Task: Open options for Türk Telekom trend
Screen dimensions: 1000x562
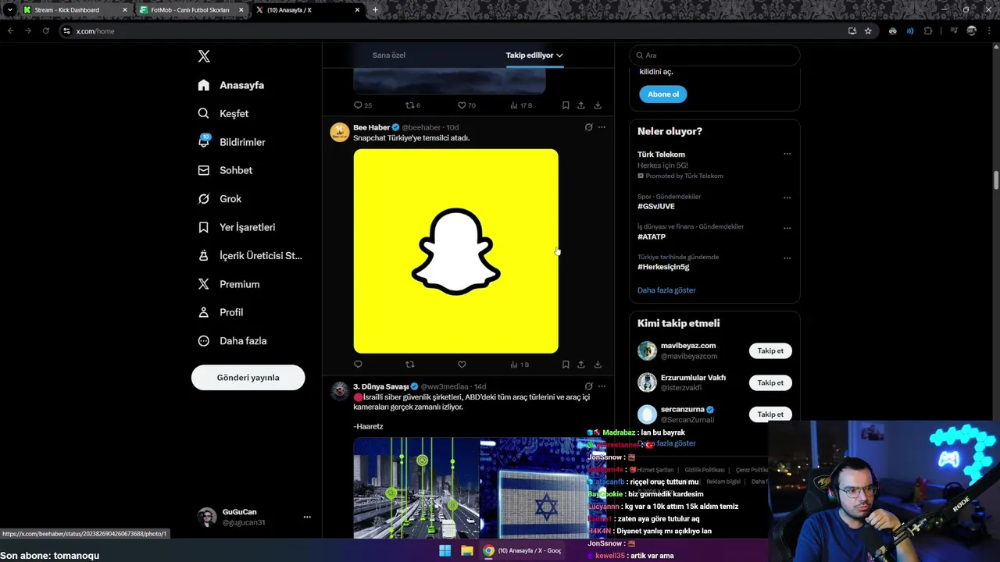Action: (x=787, y=154)
